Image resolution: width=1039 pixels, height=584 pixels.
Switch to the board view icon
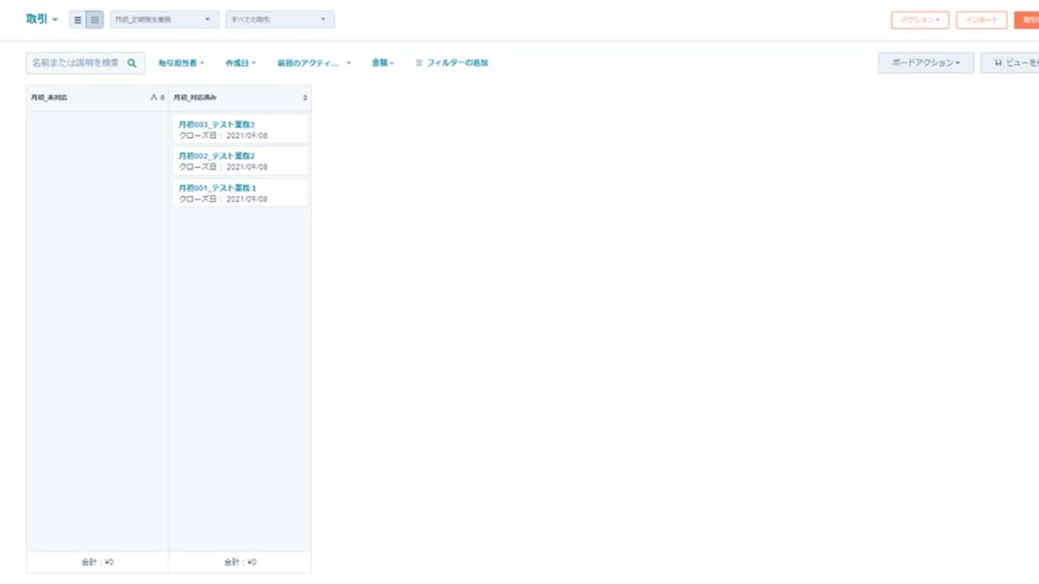click(94, 20)
